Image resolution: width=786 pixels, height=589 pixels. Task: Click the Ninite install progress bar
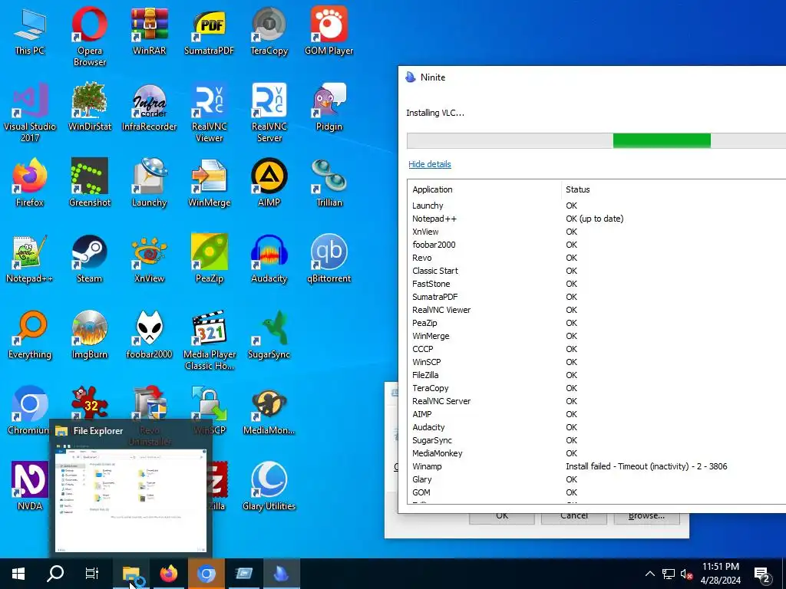596,141
